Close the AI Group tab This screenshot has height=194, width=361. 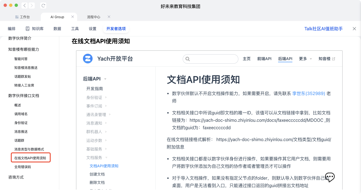pyautogui.click(x=72, y=17)
